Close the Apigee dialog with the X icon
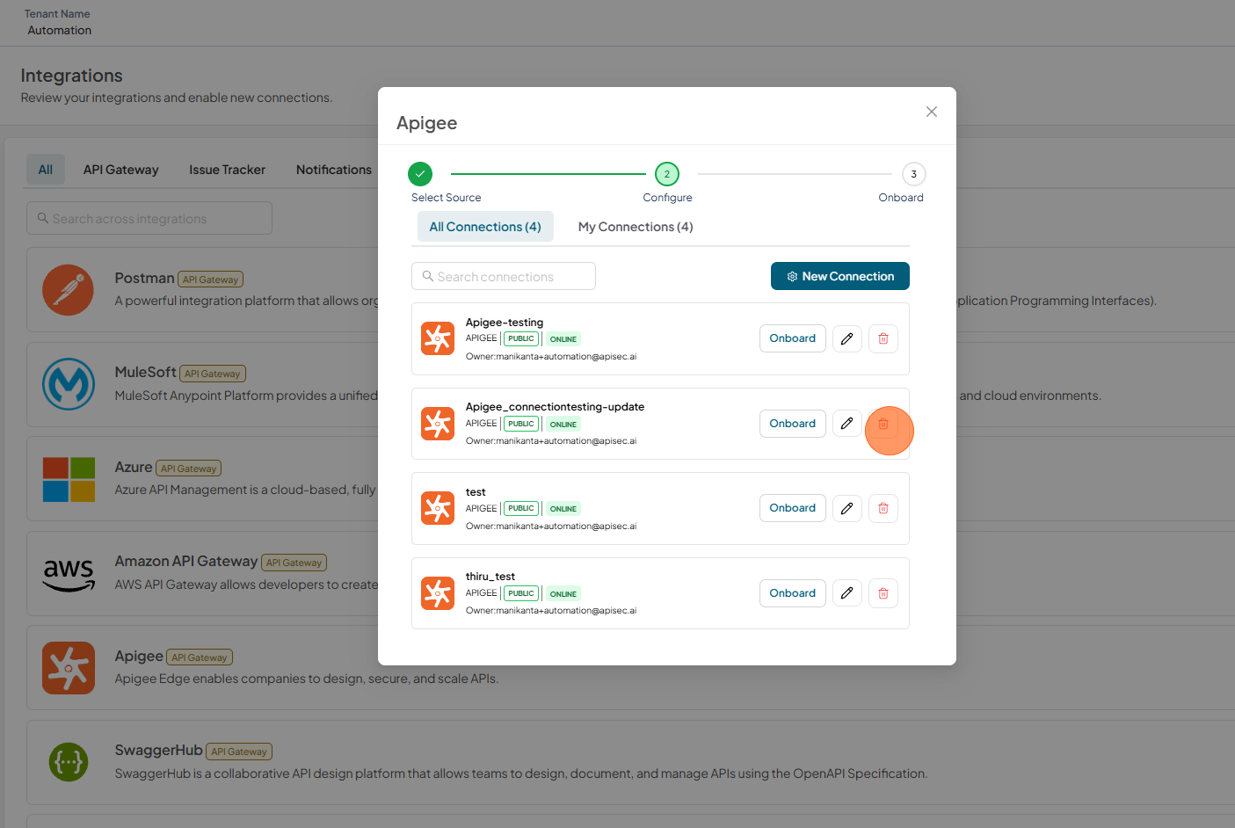Screen dimensions: 1235x828 click(932, 112)
